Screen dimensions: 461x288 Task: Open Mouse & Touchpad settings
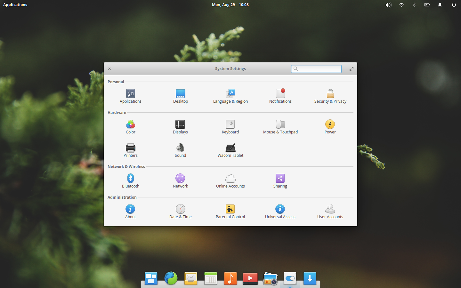pyautogui.click(x=280, y=127)
